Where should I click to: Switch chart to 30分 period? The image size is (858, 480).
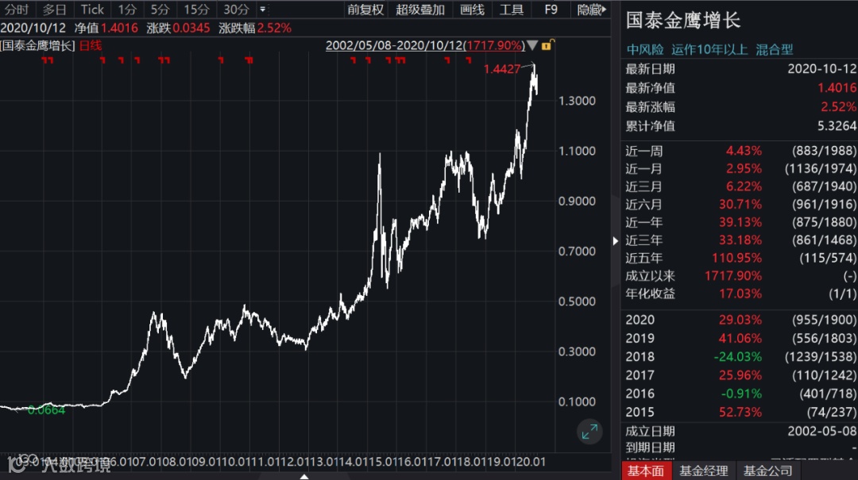coord(237,10)
